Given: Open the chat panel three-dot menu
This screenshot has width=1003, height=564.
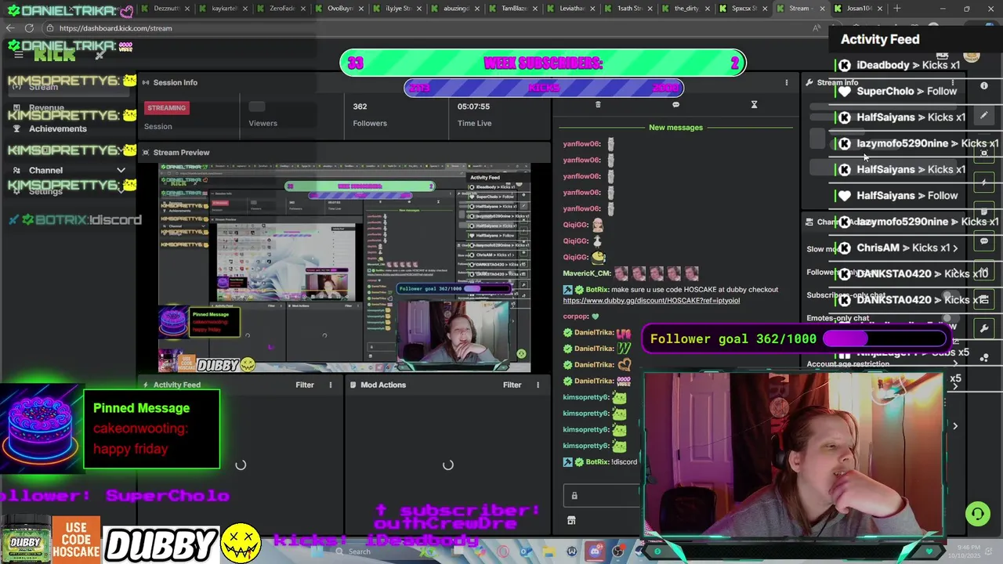Looking at the screenshot, I should (787, 82).
